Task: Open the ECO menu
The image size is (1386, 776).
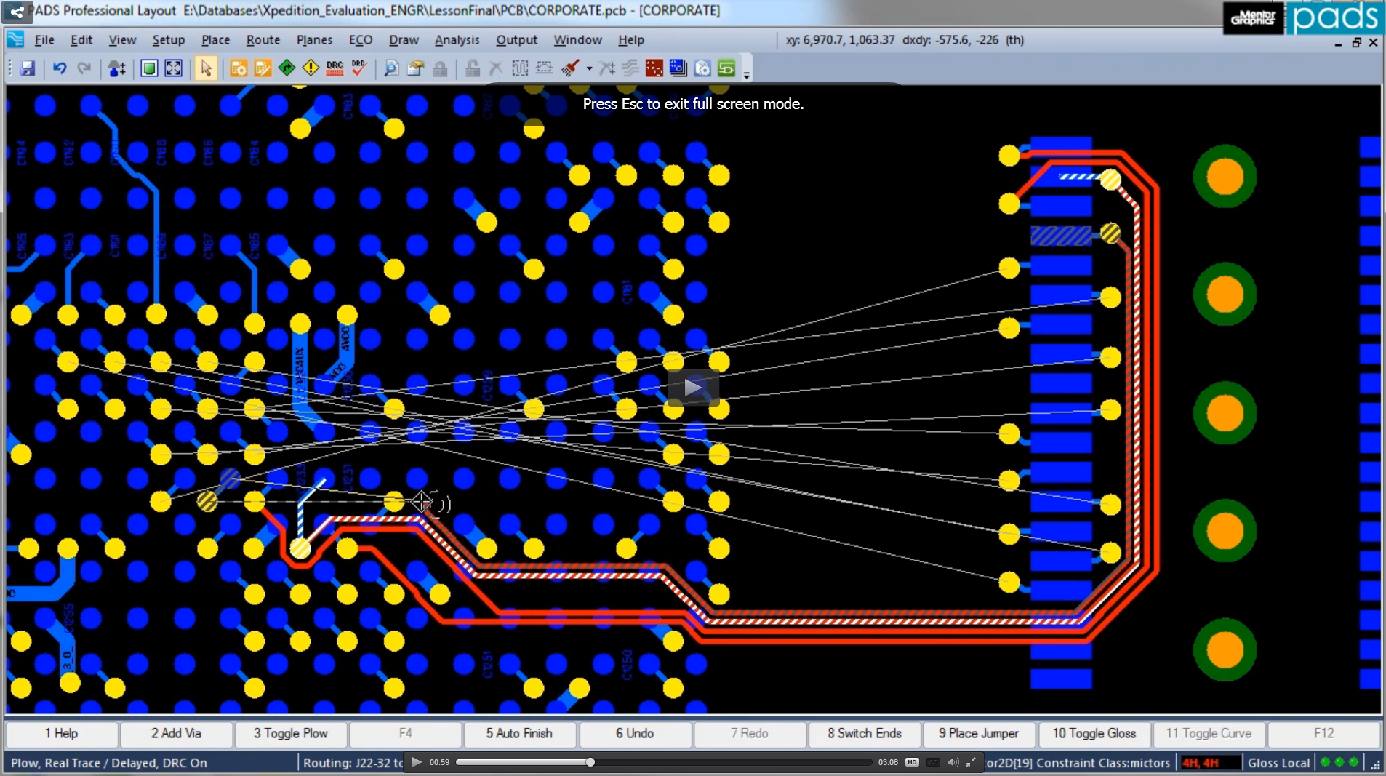Action: coord(360,40)
